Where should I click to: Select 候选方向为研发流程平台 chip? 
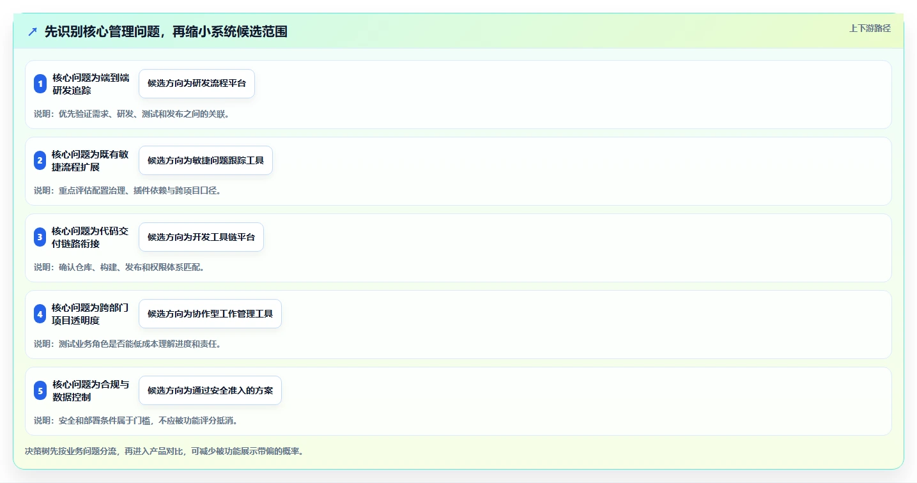pos(197,84)
